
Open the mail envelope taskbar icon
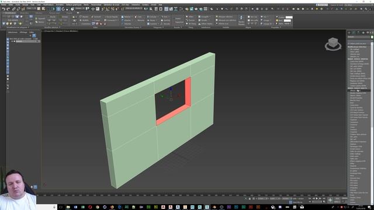(302, 207)
